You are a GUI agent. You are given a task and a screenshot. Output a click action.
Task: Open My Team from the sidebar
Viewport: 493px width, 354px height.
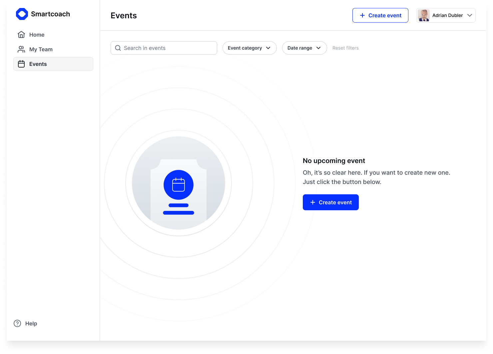click(41, 49)
